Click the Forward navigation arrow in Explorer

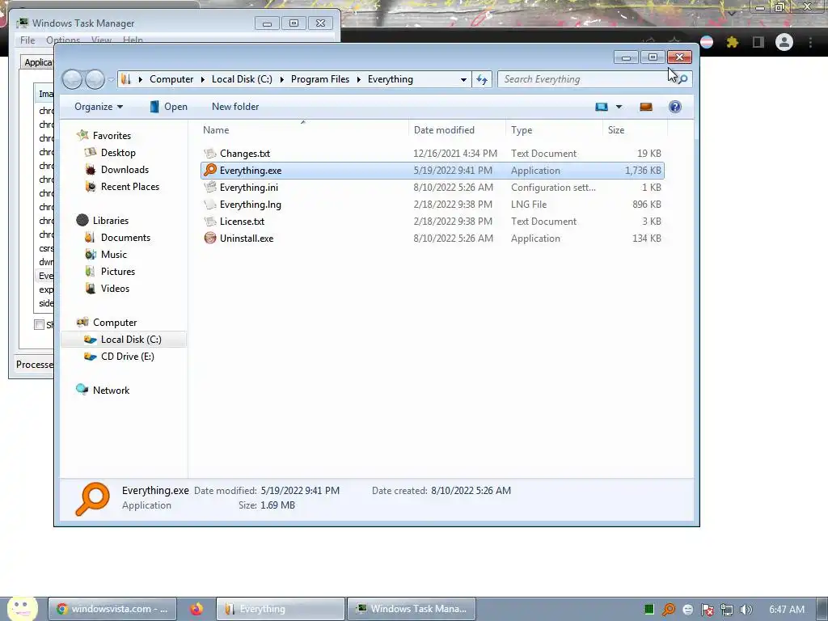tap(95, 80)
